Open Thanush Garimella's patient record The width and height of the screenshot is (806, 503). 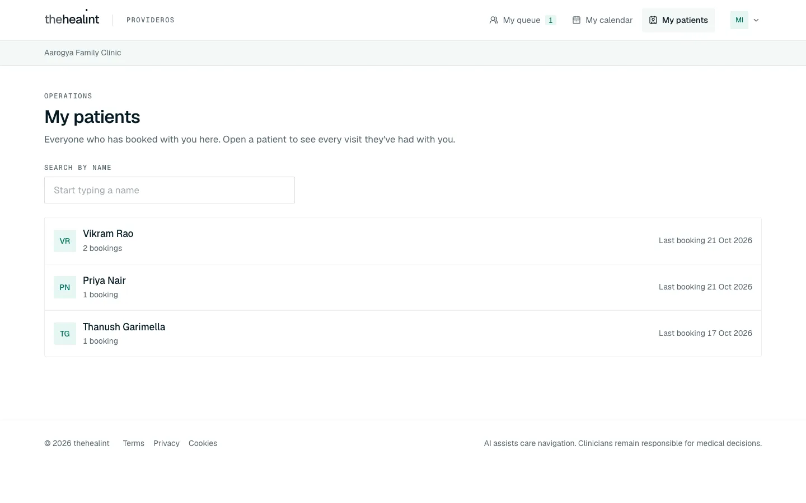(403, 334)
